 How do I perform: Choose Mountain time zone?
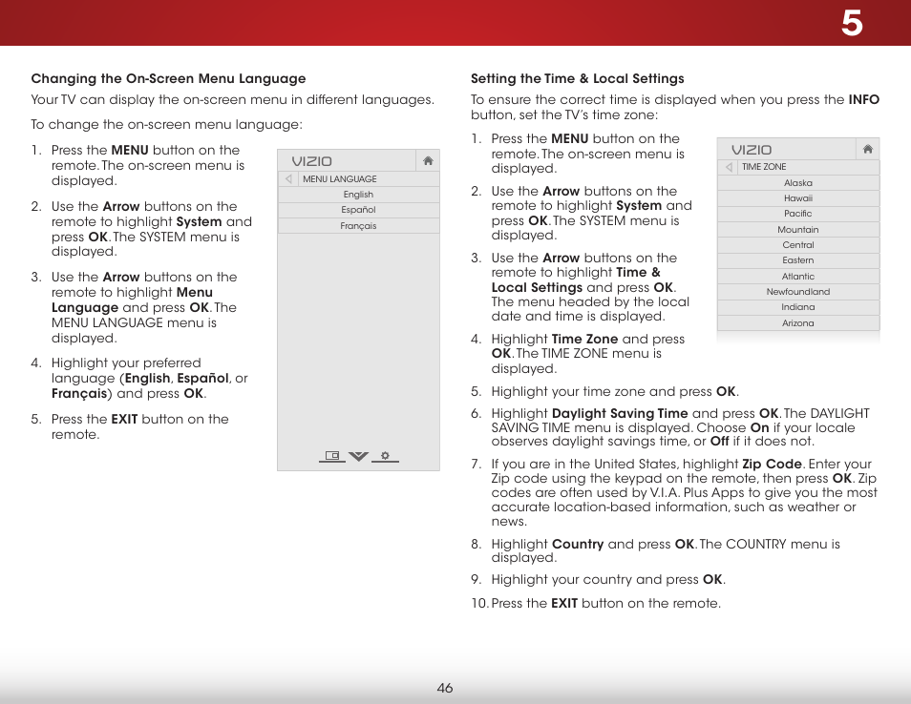[x=798, y=230]
